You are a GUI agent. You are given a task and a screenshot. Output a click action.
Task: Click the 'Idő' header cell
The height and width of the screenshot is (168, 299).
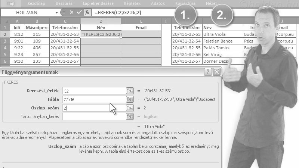click(17, 28)
